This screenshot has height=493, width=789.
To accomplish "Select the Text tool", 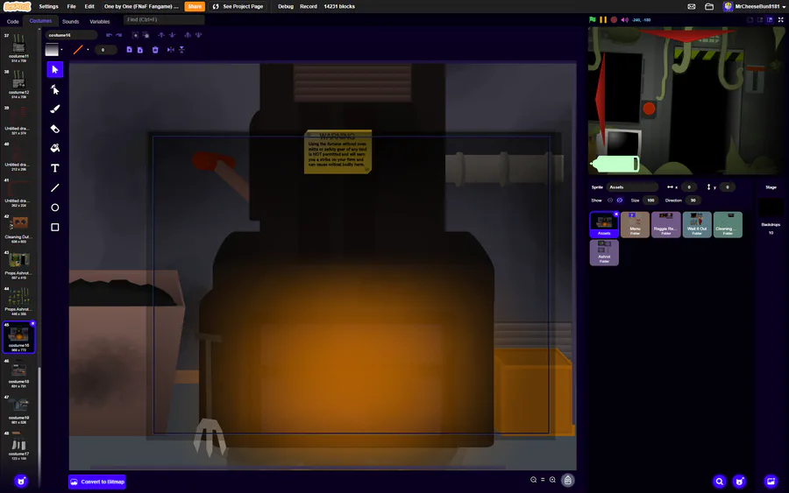I will click(x=55, y=168).
